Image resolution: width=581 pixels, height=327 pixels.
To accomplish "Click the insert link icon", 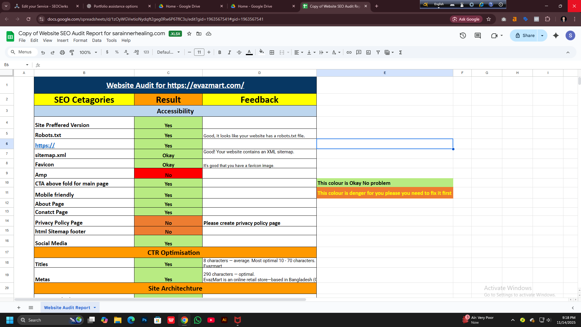I will (x=349, y=52).
